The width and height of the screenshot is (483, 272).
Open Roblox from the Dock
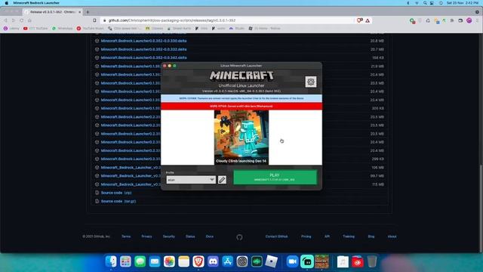coord(272,261)
